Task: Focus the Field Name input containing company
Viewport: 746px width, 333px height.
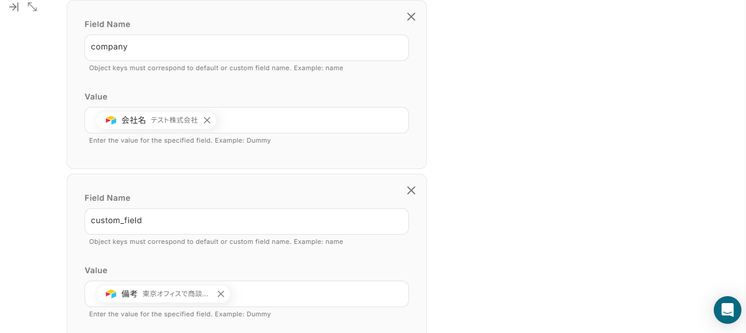Action: (x=246, y=48)
